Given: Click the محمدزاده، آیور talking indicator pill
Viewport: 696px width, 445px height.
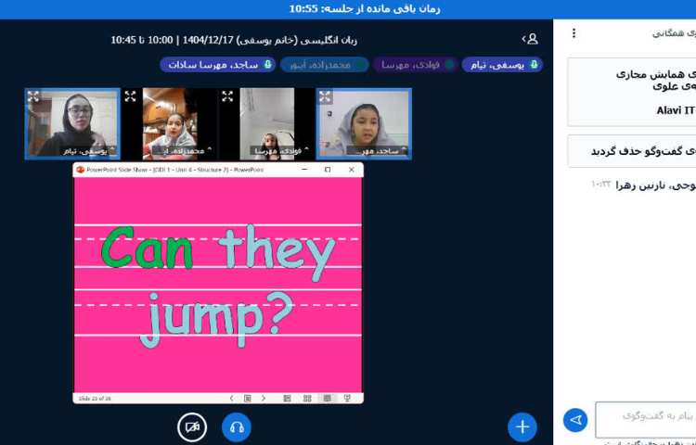Looking at the screenshot, I should tap(325, 65).
